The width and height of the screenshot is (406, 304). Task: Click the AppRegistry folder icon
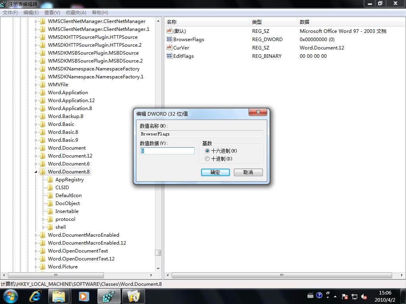pyautogui.click(x=50, y=180)
